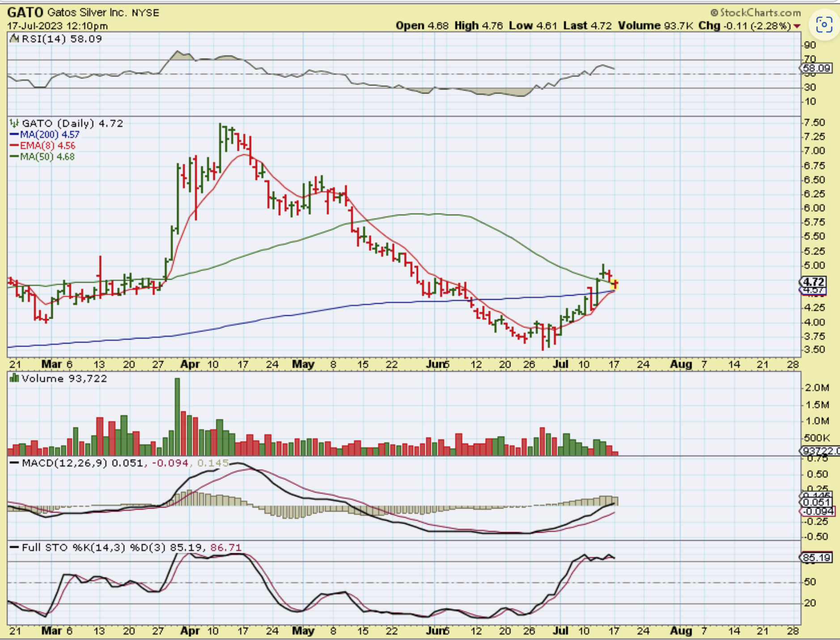This screenshot has width=840, height=640.
Task: Click the screenshot capture icon at top right
Action: point(824,25)
